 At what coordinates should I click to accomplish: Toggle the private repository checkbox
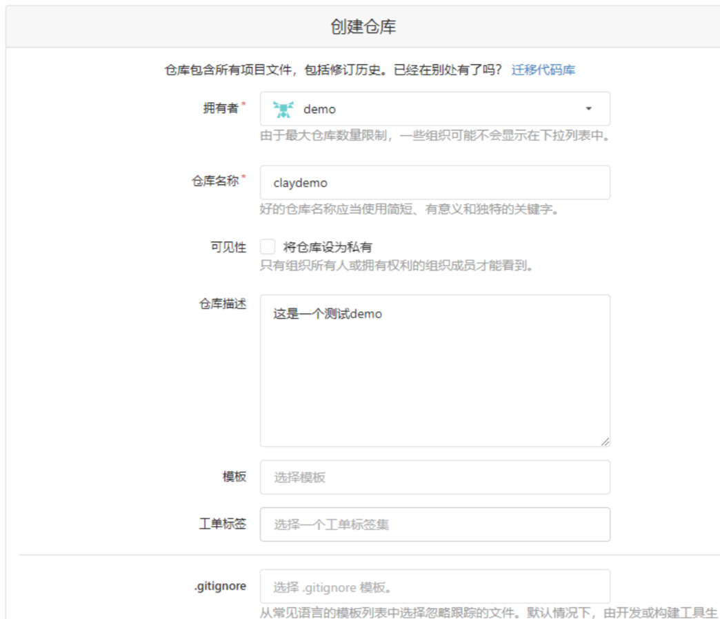268,247
